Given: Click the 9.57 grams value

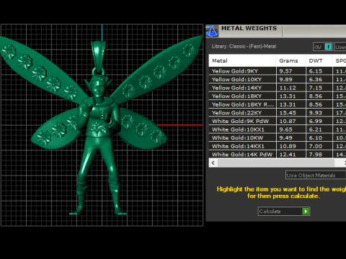Looking at the screenshot, I should point(285,71).
